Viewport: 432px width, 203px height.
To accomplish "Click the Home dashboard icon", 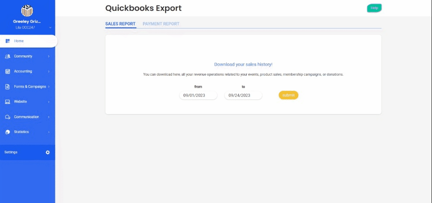I will pyautogui.click(x=7, y=41).
